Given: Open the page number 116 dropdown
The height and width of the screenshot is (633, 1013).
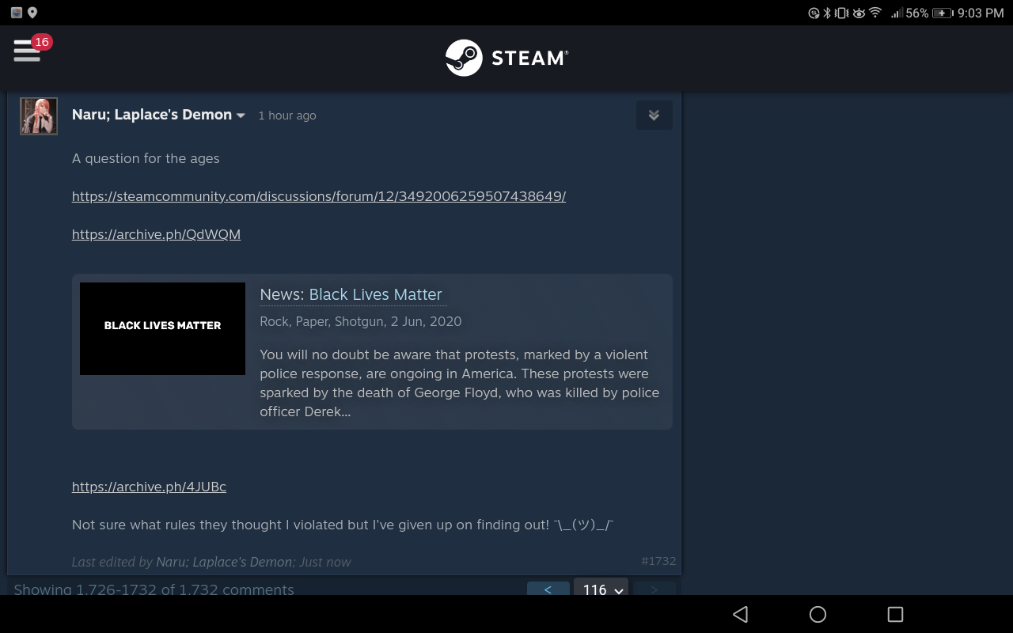Looking at the screenshot, I should (x=601, y=588).
